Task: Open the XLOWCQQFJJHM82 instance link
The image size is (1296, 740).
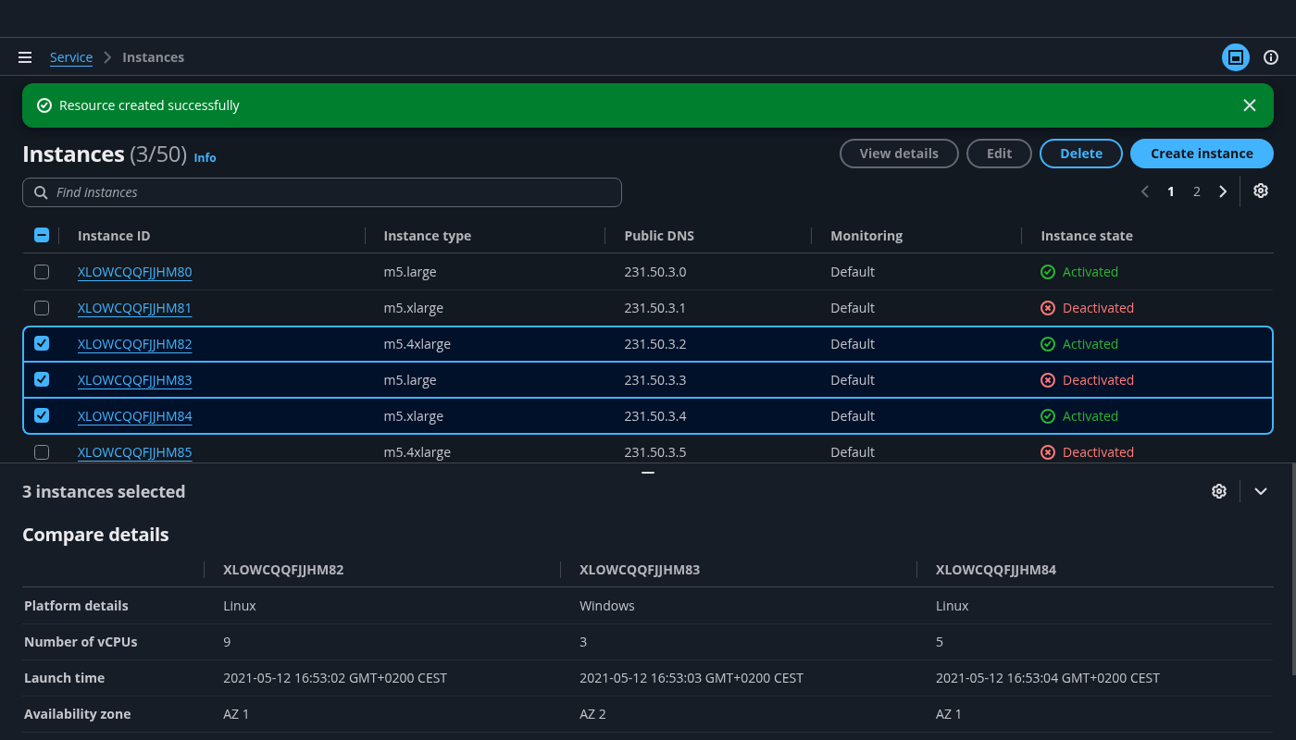Action: [135, 344]
